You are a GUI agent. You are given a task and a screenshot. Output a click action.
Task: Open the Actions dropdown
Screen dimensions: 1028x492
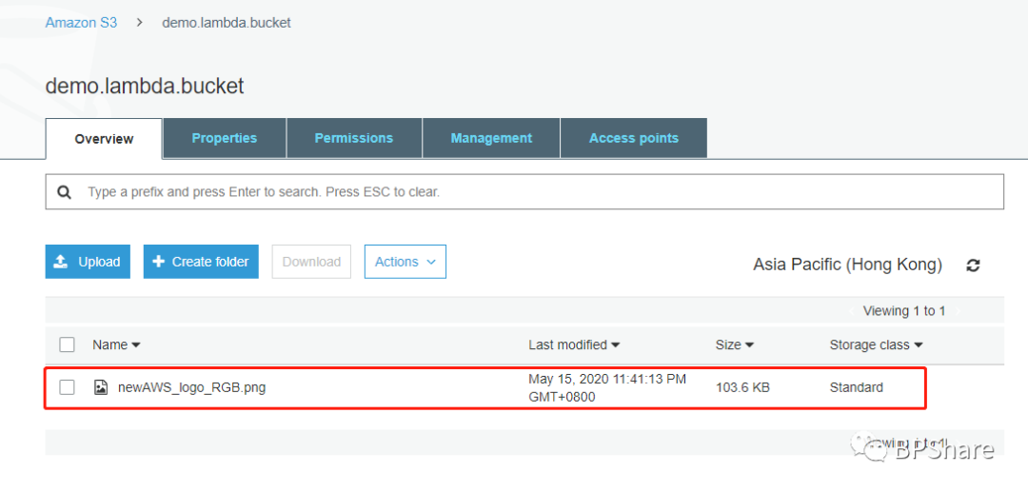click(405, 262)
